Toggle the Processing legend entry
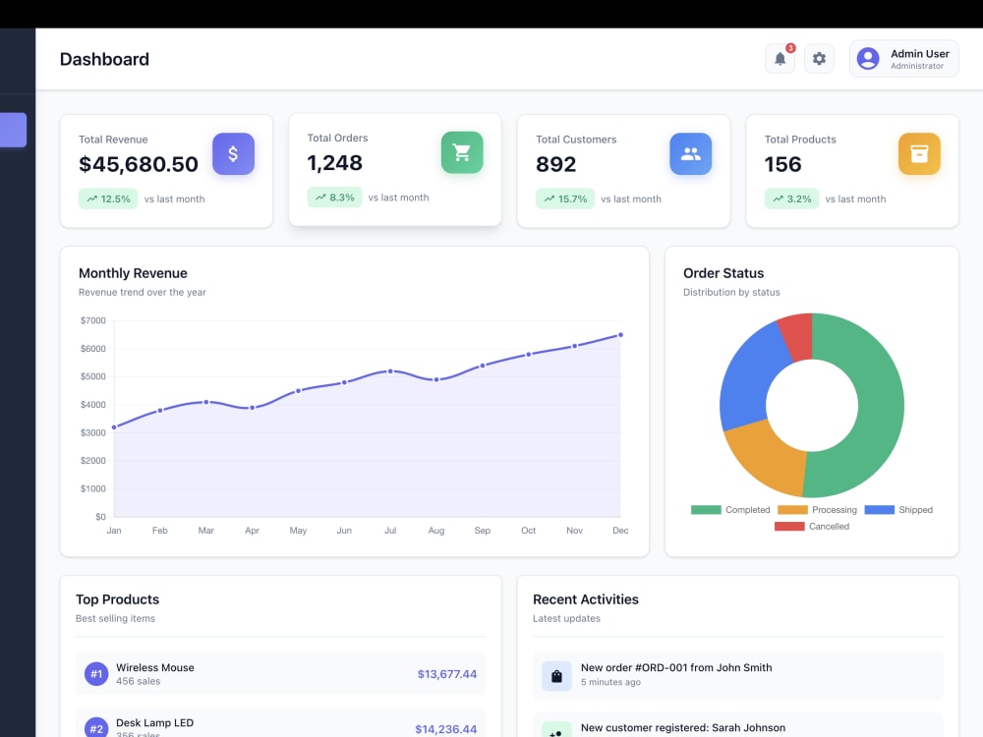The image size is (983, 737). point(817,509)
